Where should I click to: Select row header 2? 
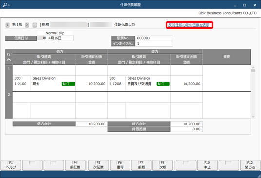9,105
